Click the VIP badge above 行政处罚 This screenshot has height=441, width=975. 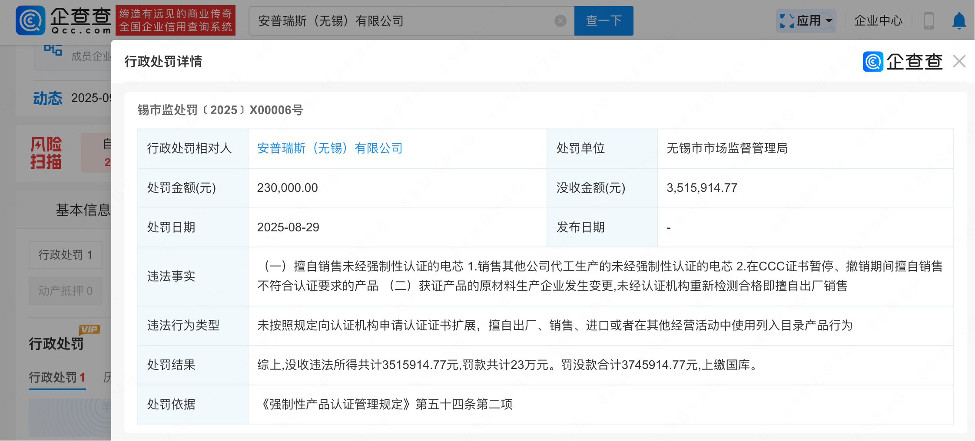(90, 329)
